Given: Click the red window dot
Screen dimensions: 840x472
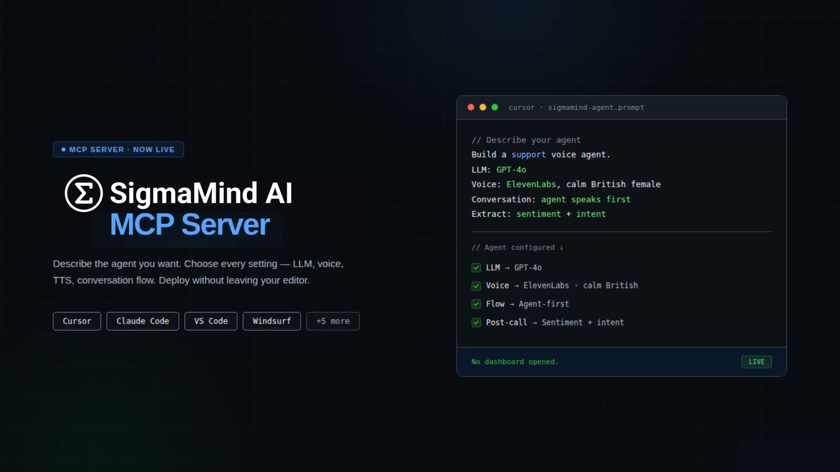Looking at the screenshot, I should pos(471,108).
